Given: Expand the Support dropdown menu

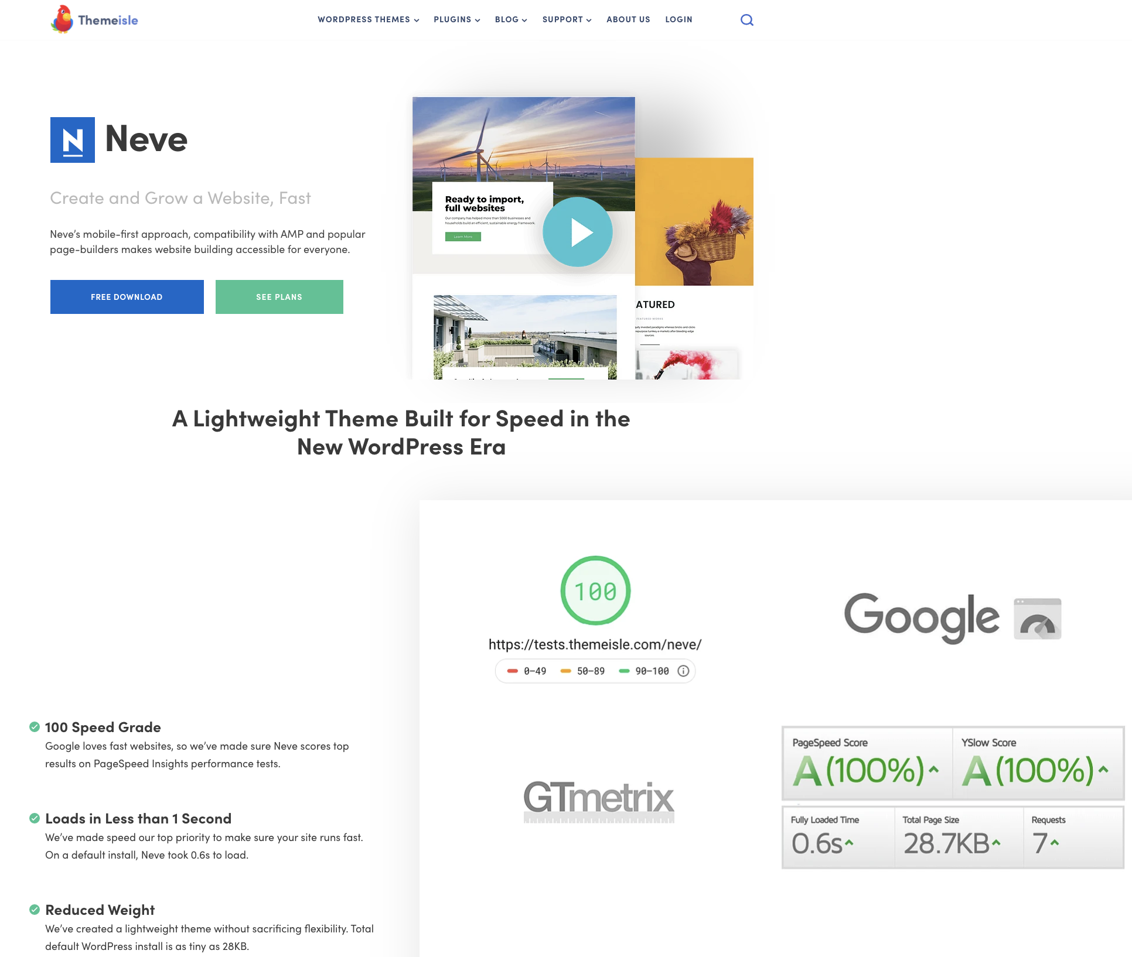Looking at the screenshot, I should pyautogui.click(x=567, y=19).
